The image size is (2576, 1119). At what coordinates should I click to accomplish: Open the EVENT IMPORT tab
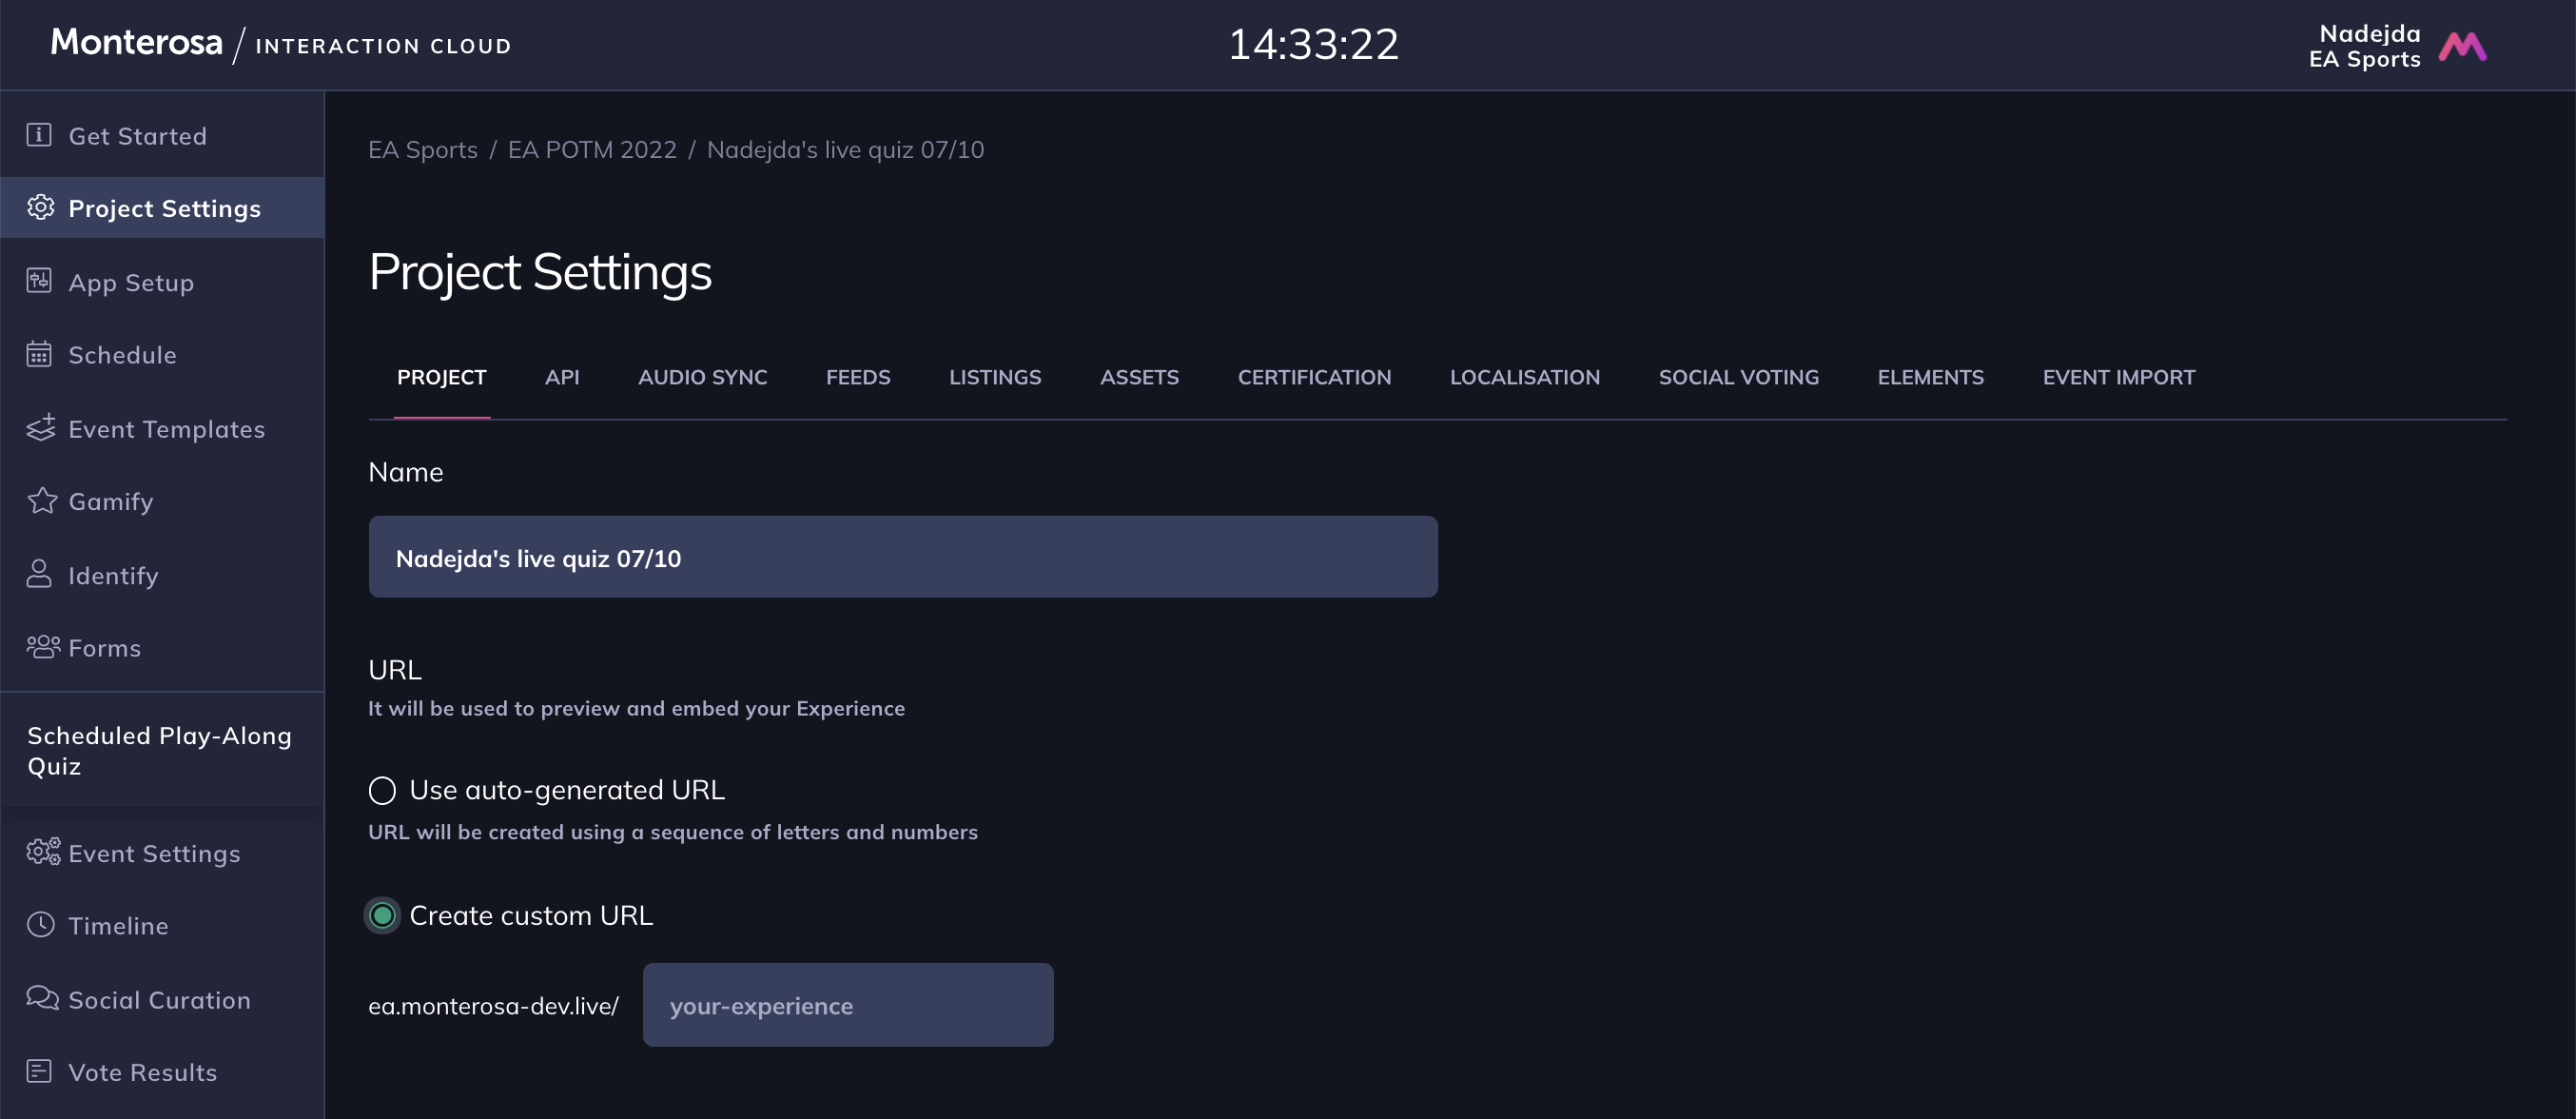(x=2119, y=377)
